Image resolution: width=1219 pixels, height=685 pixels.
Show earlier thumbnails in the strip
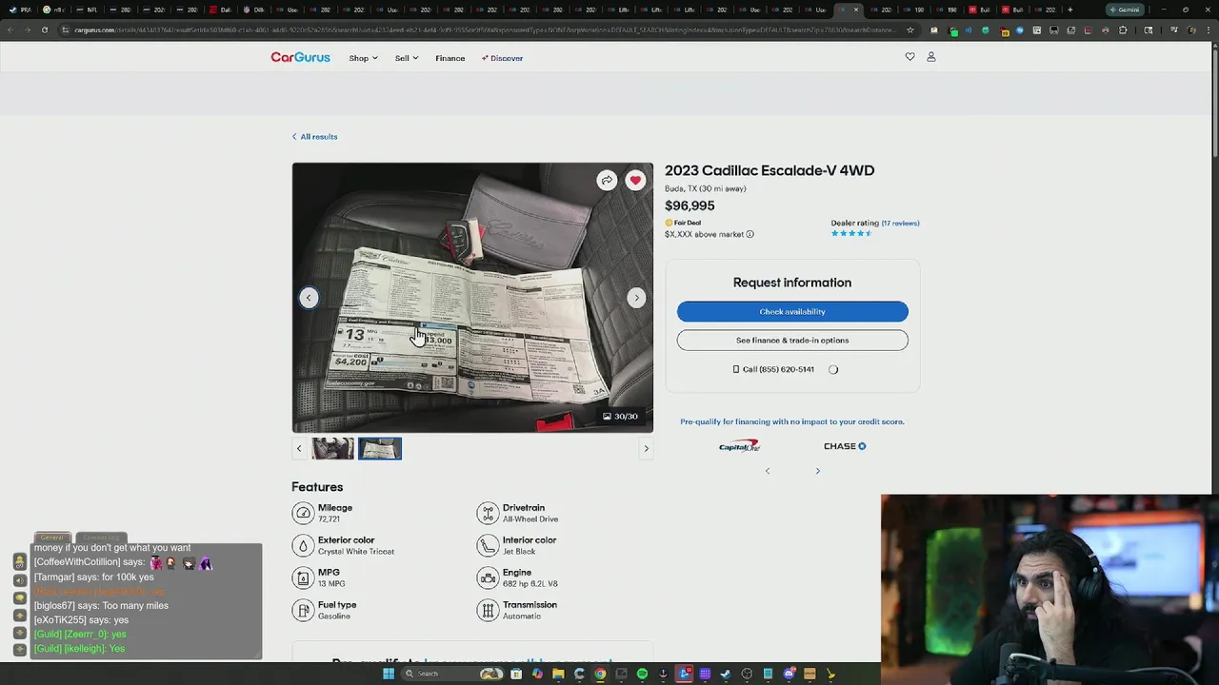(299, 448)
